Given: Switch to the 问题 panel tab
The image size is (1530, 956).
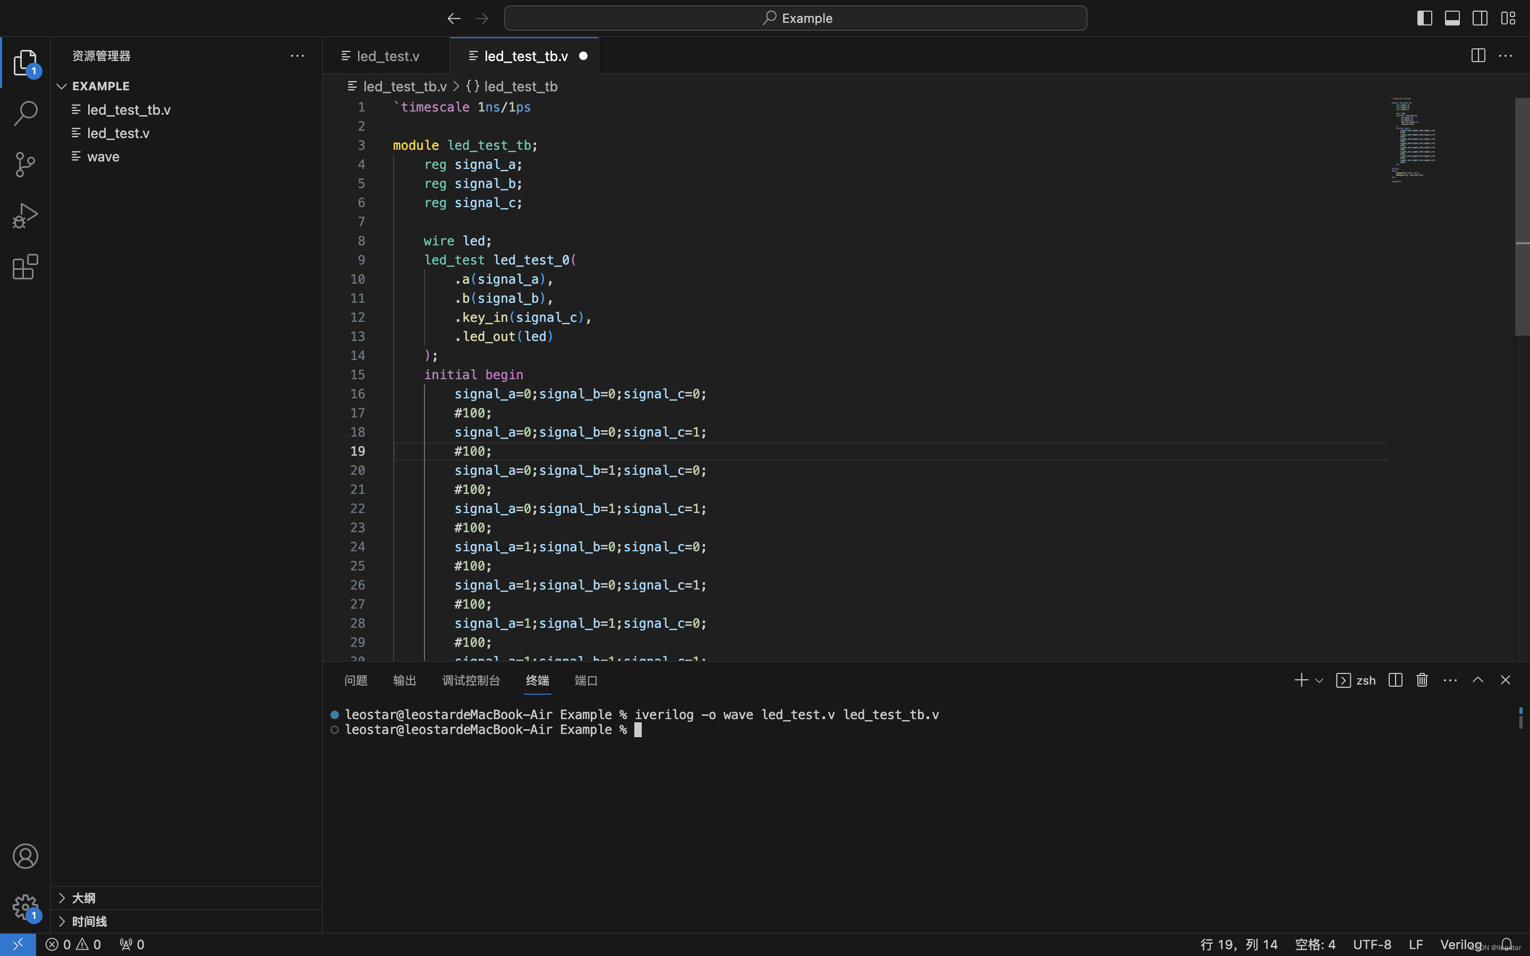Looking at the screenshot, I should click(356, 680).
